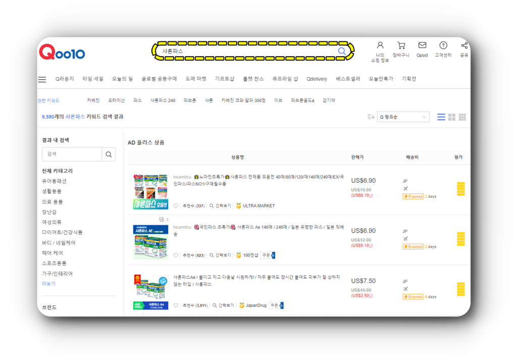Click related keyword 카베진
The height and width of the screenshot is (363, 517).
[x=93, y=100]
